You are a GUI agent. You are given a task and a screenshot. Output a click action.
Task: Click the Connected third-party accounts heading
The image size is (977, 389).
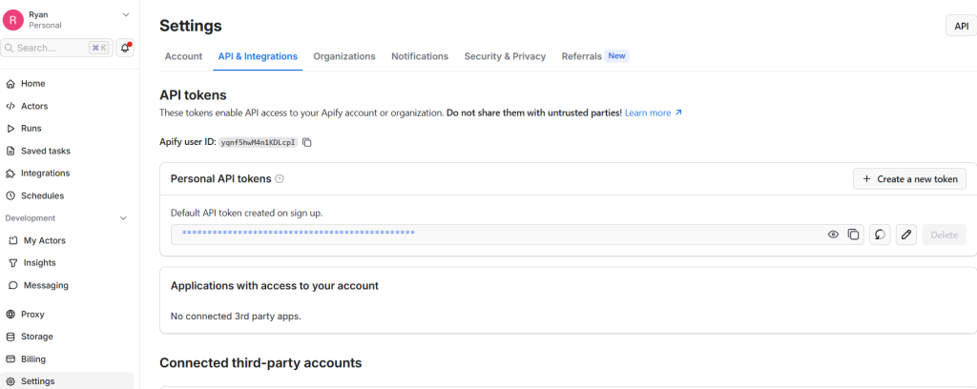260,363
